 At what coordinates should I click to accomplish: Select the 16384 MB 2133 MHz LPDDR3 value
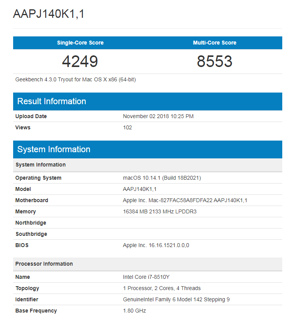pyautogui.click(x=160, y=211)
